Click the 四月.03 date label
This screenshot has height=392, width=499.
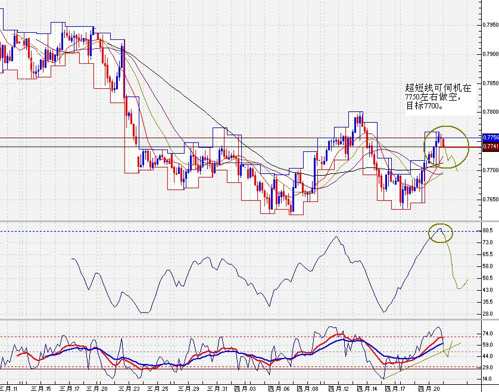(x=245, y=388)
